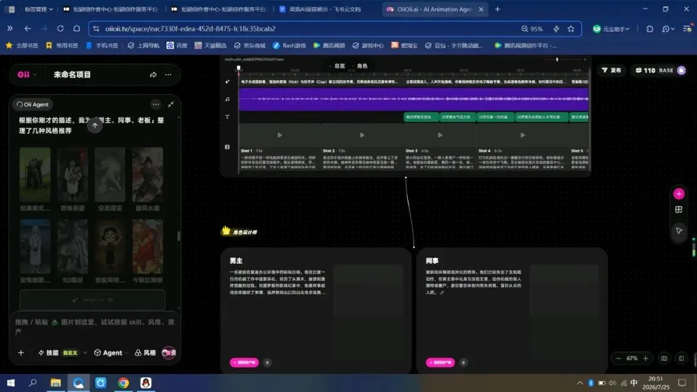Click pink asset button on 男主 card
Viewport: 697px width, 392px height.
coord(244,362)
